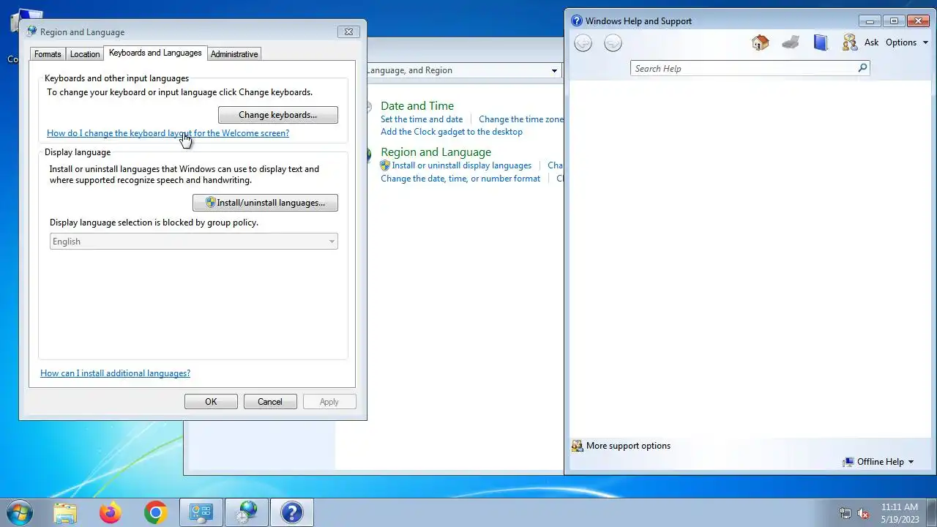Viewport: 937px width, 527px height.
Task: Expand the Control Panel address bar dropdown
Action: point(554,70)
